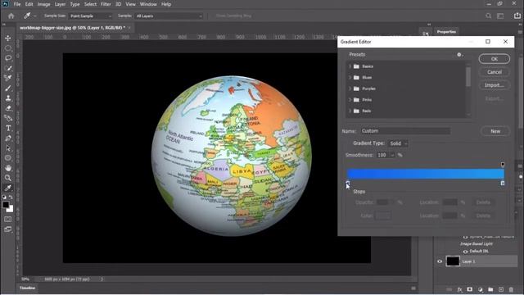
Task: Toggle visibility of Default IBL
Action: click(465, 252)
